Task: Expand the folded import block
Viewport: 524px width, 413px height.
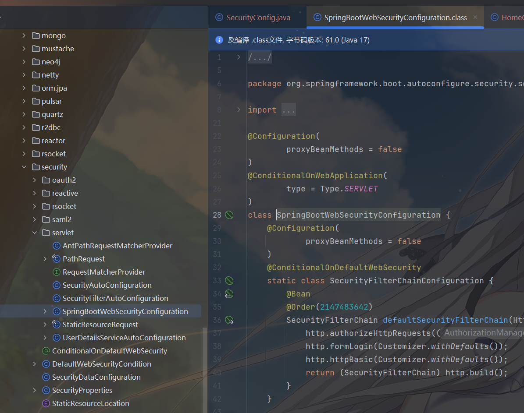Action: click(239, 110)
